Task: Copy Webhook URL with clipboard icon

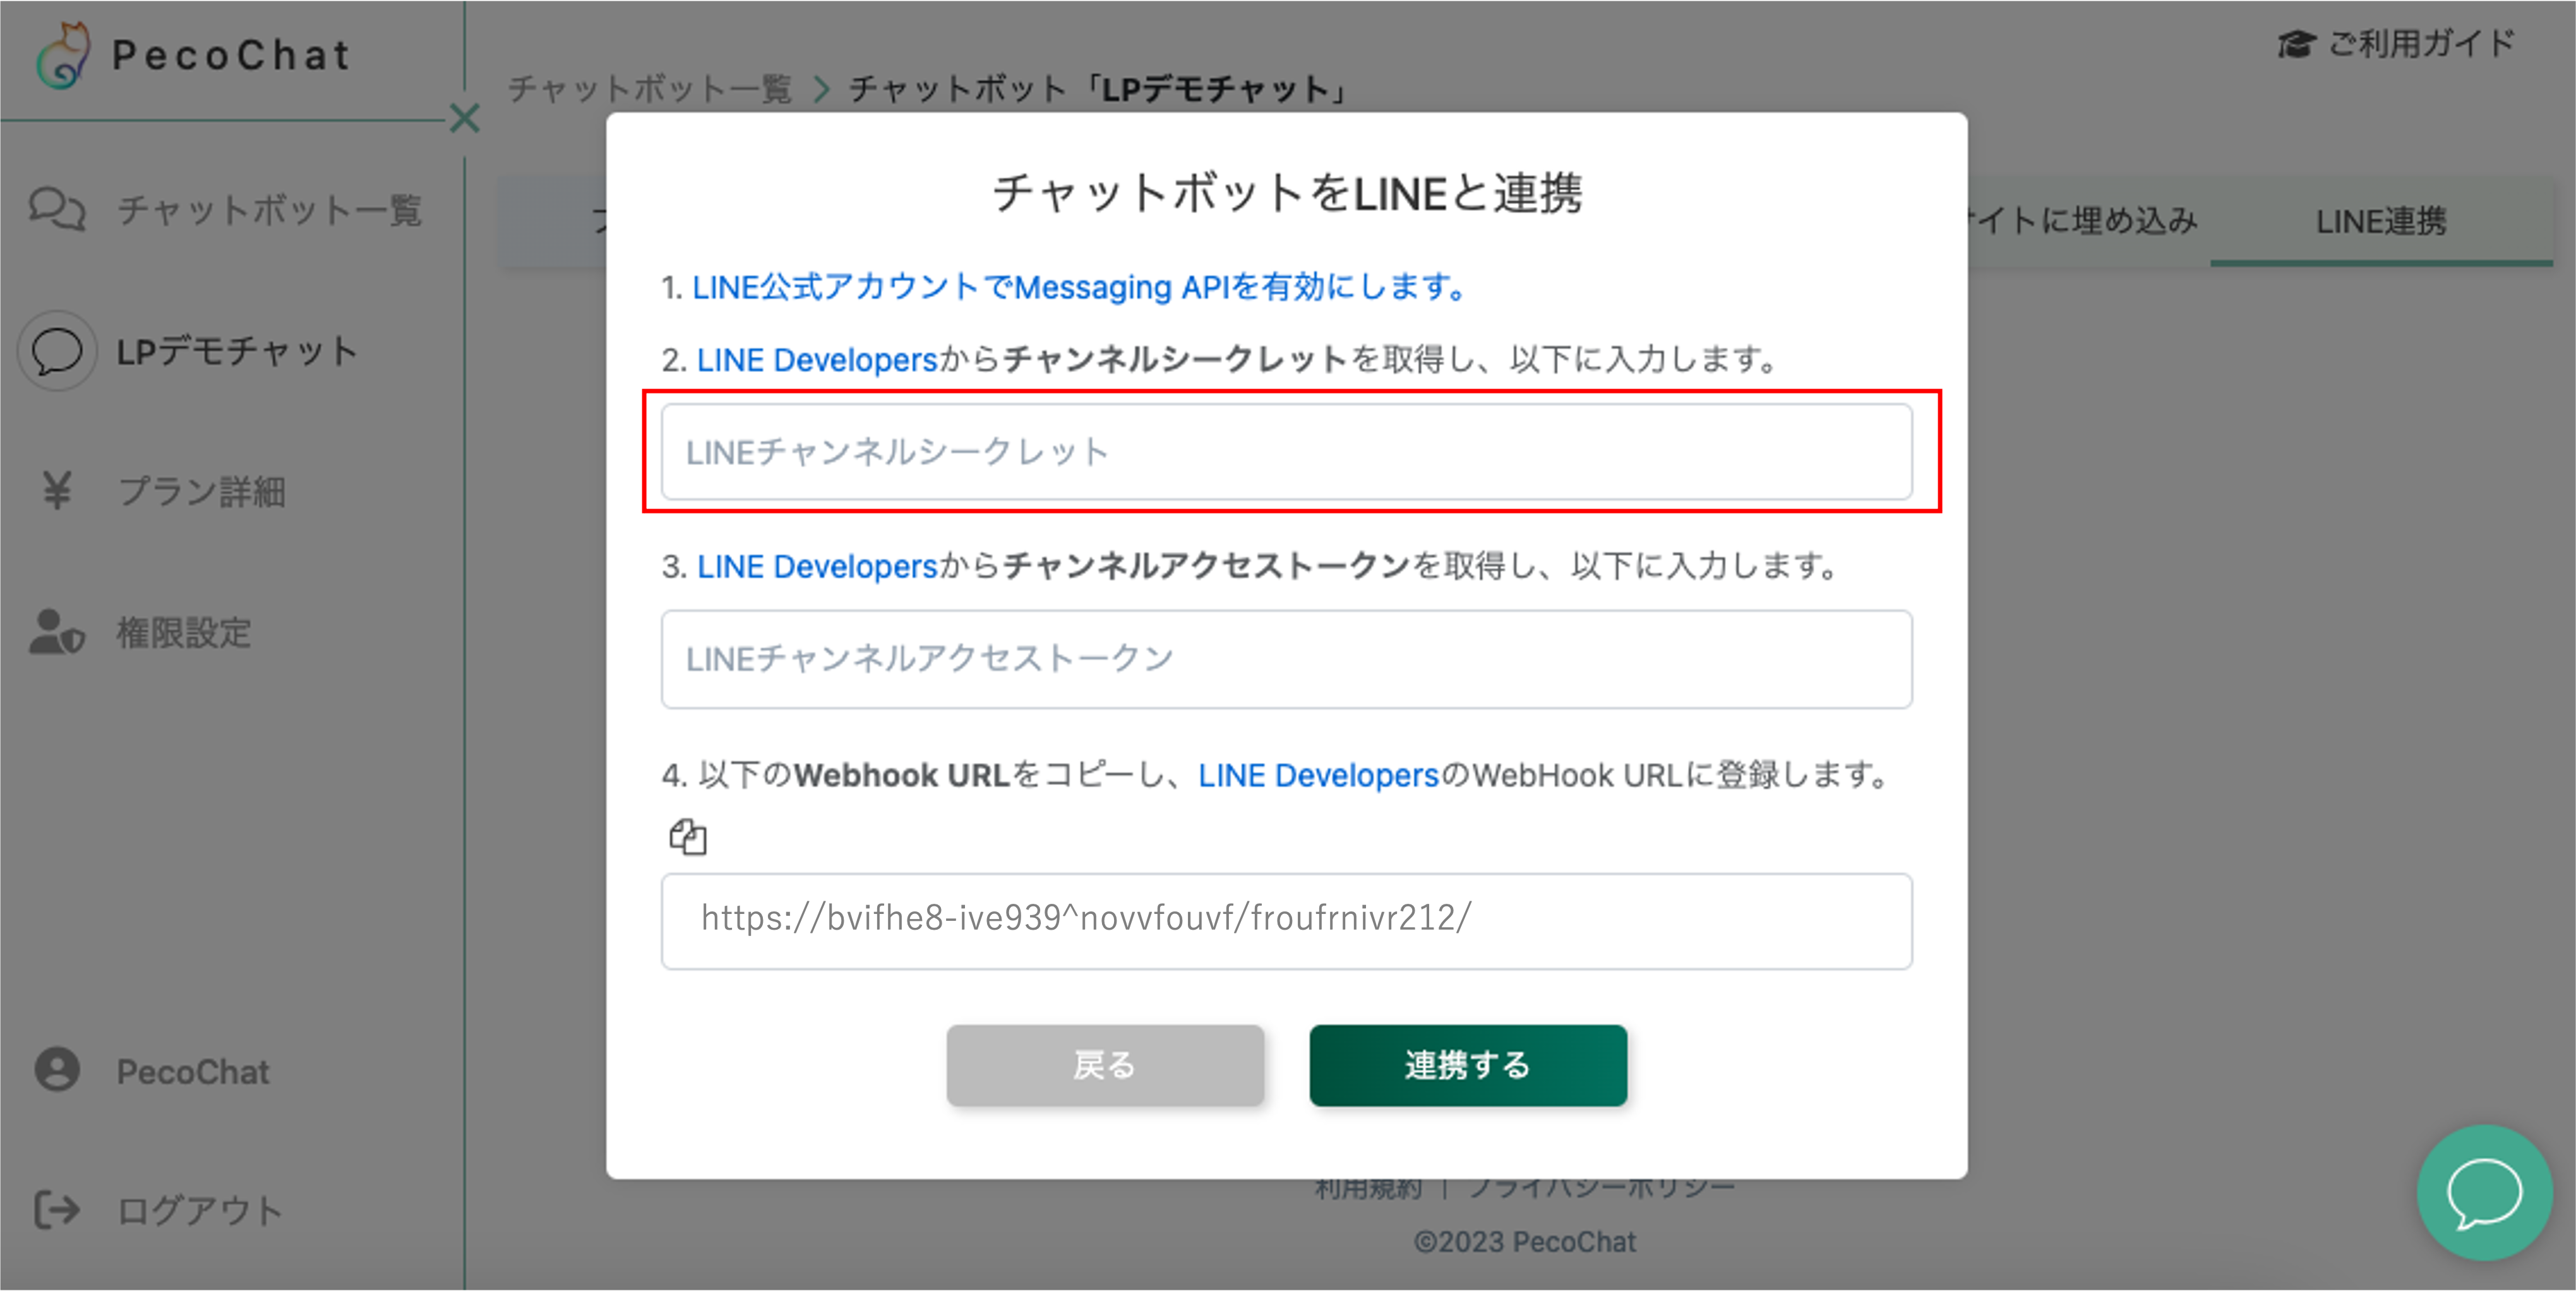Action: coord(688,836)
